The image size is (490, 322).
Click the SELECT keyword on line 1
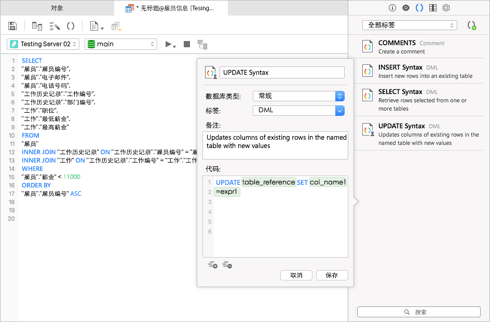32,61
